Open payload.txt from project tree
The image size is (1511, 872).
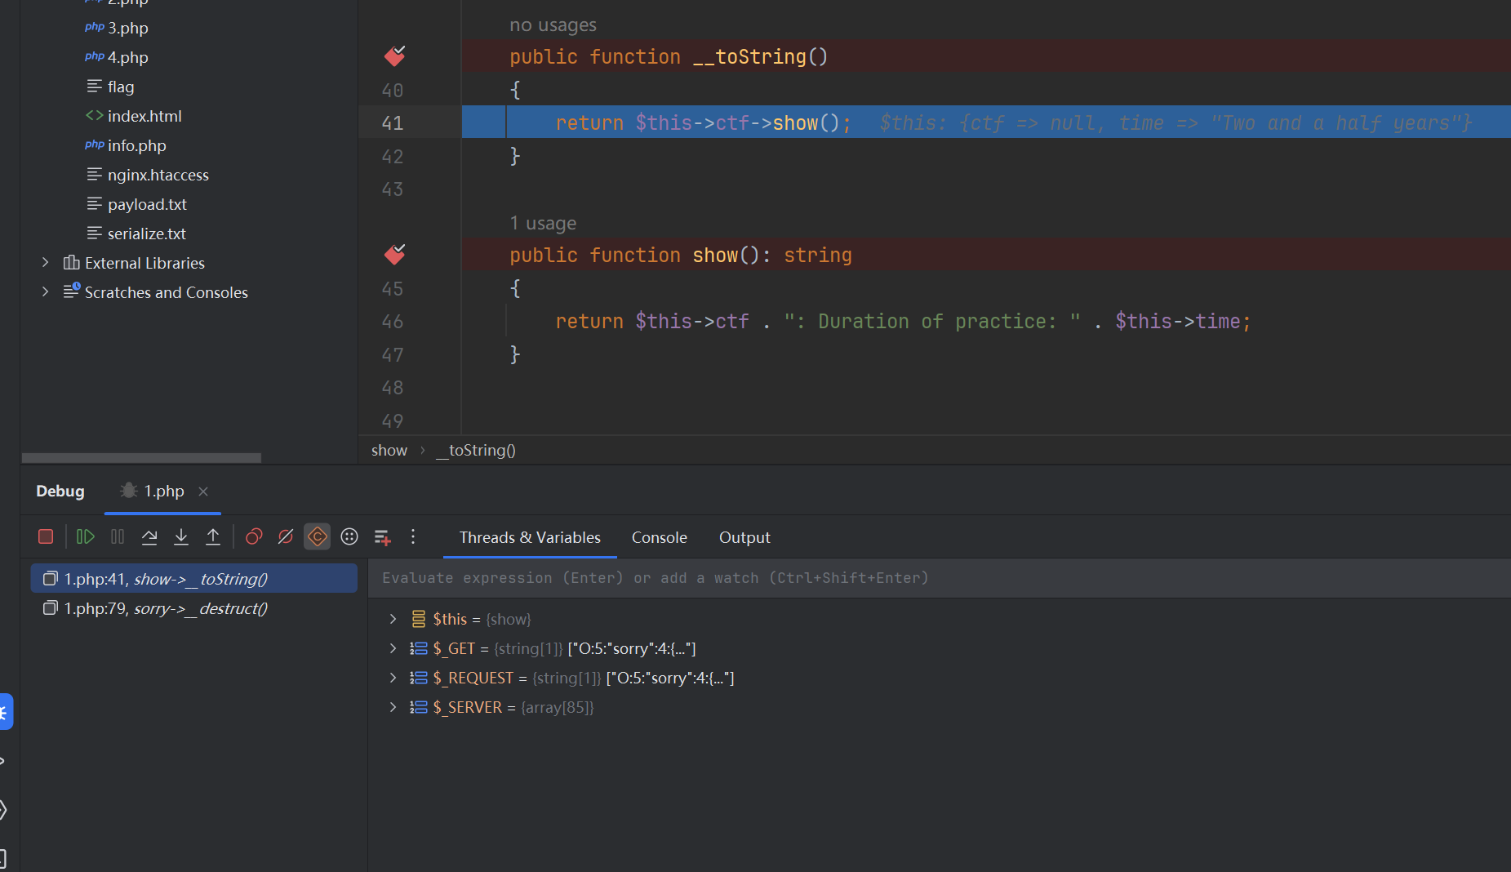point(147,204)
